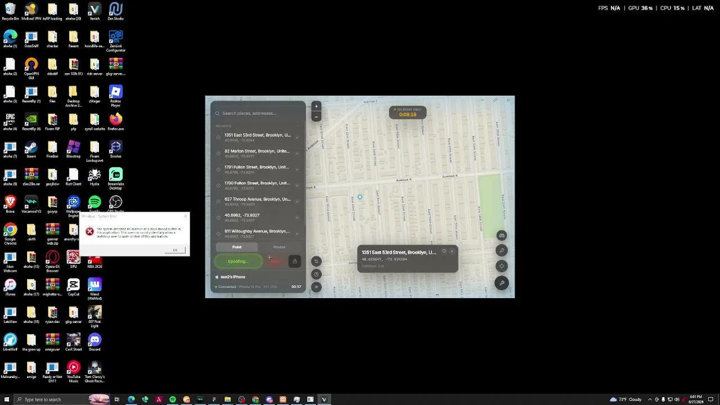
Task: Select recent 627 Throop Avenue, Brooklyn
Action: pyautogui.click(x=258, y=201)
